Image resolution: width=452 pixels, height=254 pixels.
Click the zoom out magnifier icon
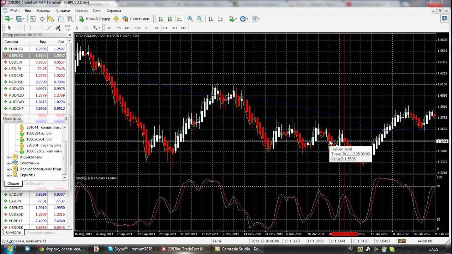200,19
